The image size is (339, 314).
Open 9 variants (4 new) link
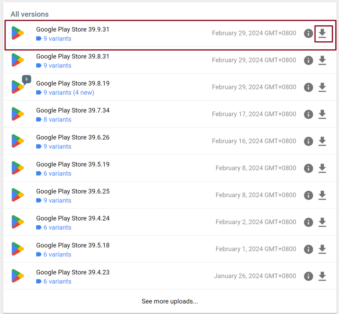point(69,93)
